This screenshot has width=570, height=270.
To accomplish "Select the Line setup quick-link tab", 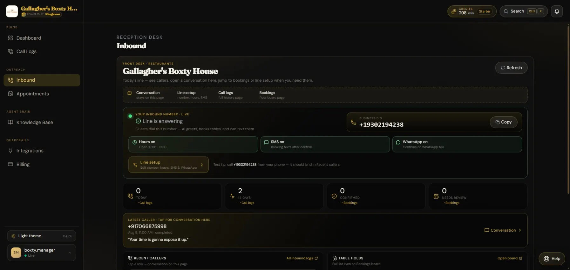I will (x=192, y=95).
